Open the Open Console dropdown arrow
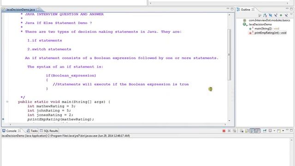This screenshot has width=295, height=166. click(x=283, y=131)
